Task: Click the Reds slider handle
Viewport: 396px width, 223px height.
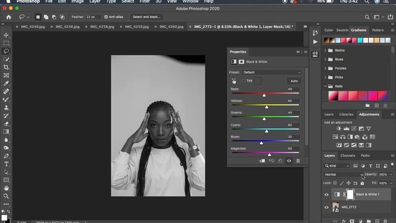Action: 264,95
